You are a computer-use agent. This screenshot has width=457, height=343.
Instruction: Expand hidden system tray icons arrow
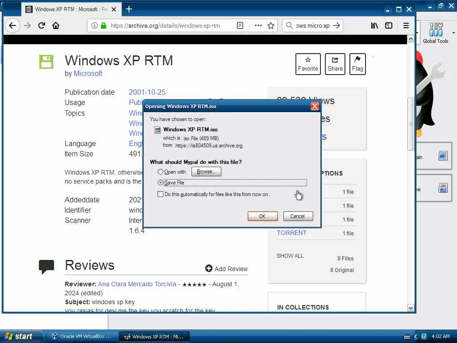[416, 337]
